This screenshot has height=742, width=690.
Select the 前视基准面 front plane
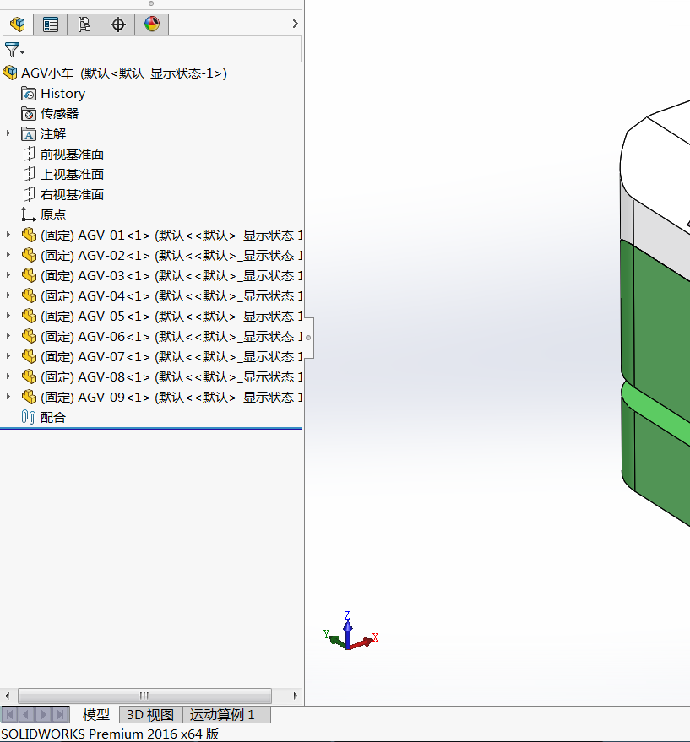click(x=72, y=154)
